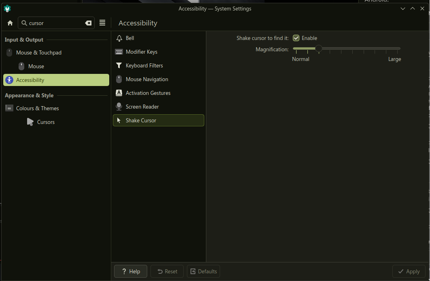
Task: Click the Shake Cursor arrow icon
Action: coord(119,120)
